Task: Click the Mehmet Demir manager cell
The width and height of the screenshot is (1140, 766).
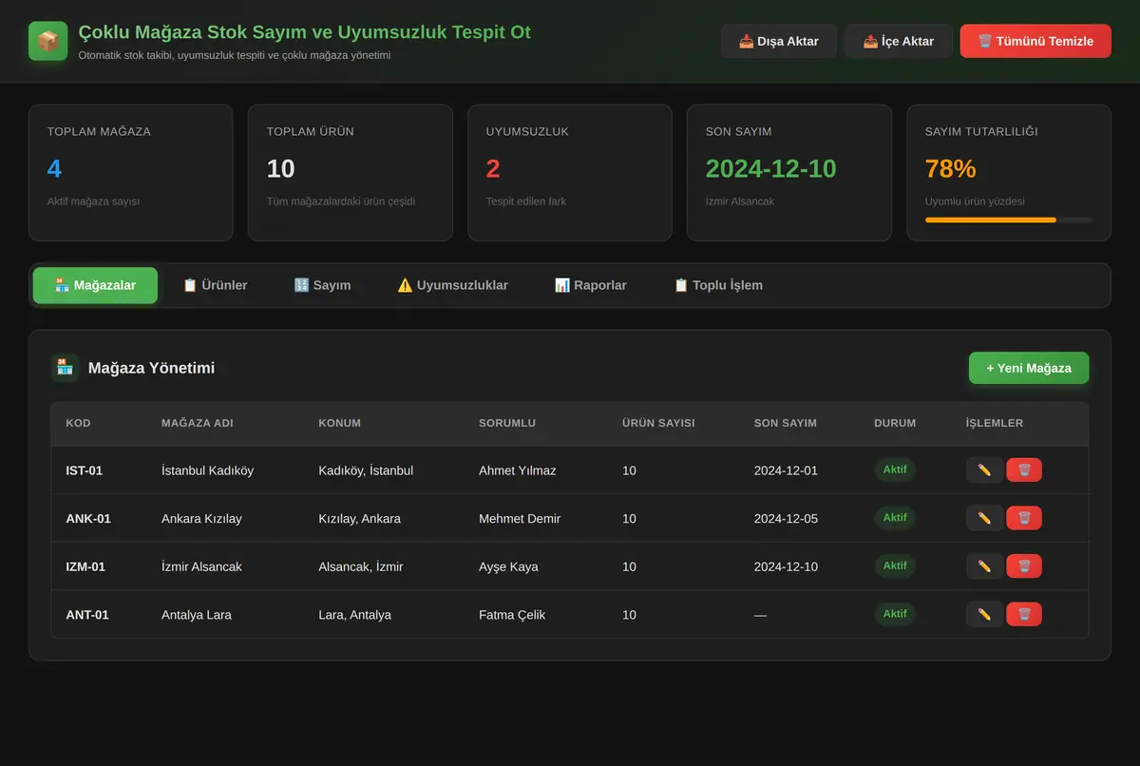Action: 520,519
